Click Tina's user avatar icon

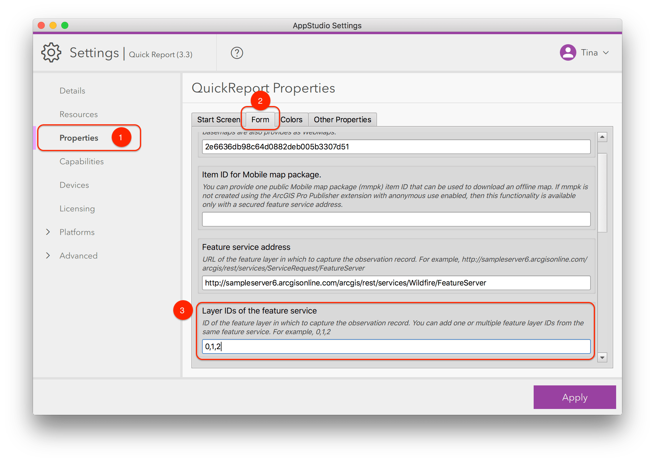[568, 52]
